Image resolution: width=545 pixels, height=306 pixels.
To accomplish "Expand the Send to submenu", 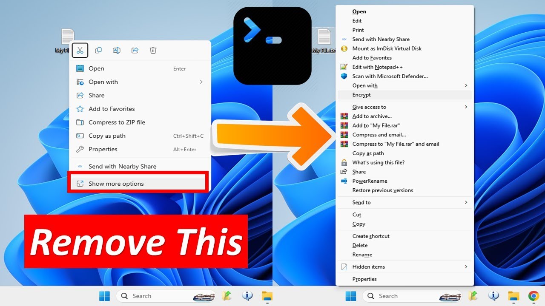I will (x=404, y=203).
